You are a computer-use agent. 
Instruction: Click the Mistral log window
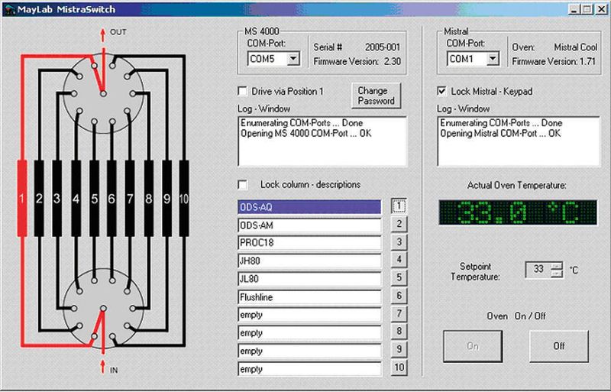tap(519, 141)
